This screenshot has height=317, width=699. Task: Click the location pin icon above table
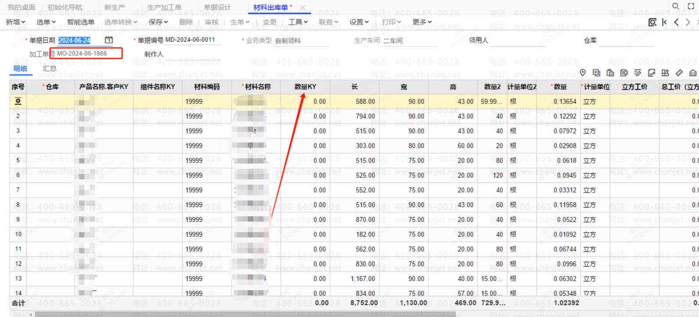[583, 73]
